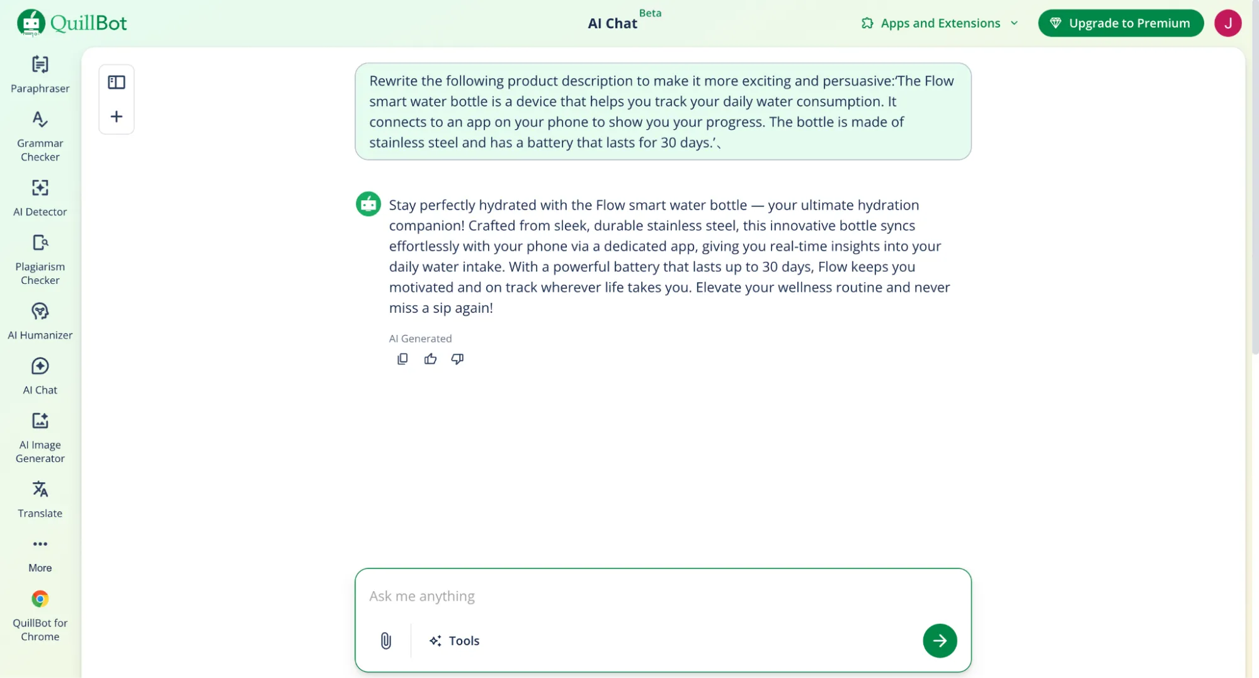Dislike the response with thumbs down
This screenshot has height=678, width=1259.
[x=457, y=359]
